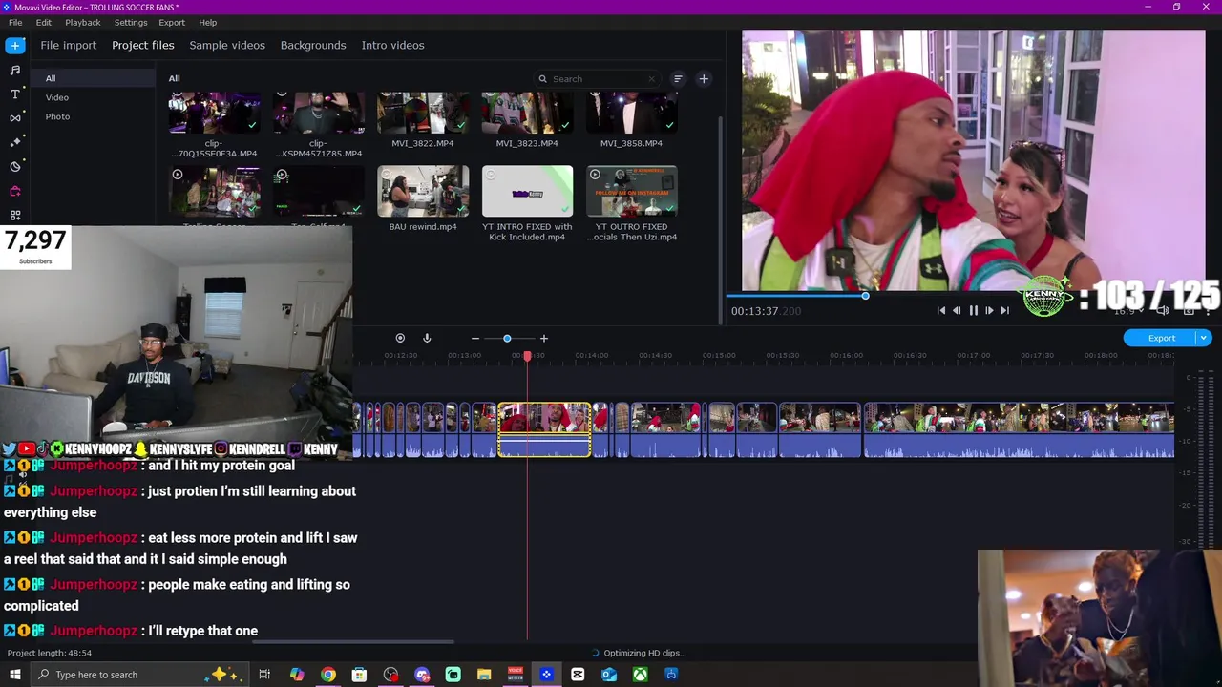Pause the preview playback
The width and height of the screenshot is (1222, 687).
[973, 310]
